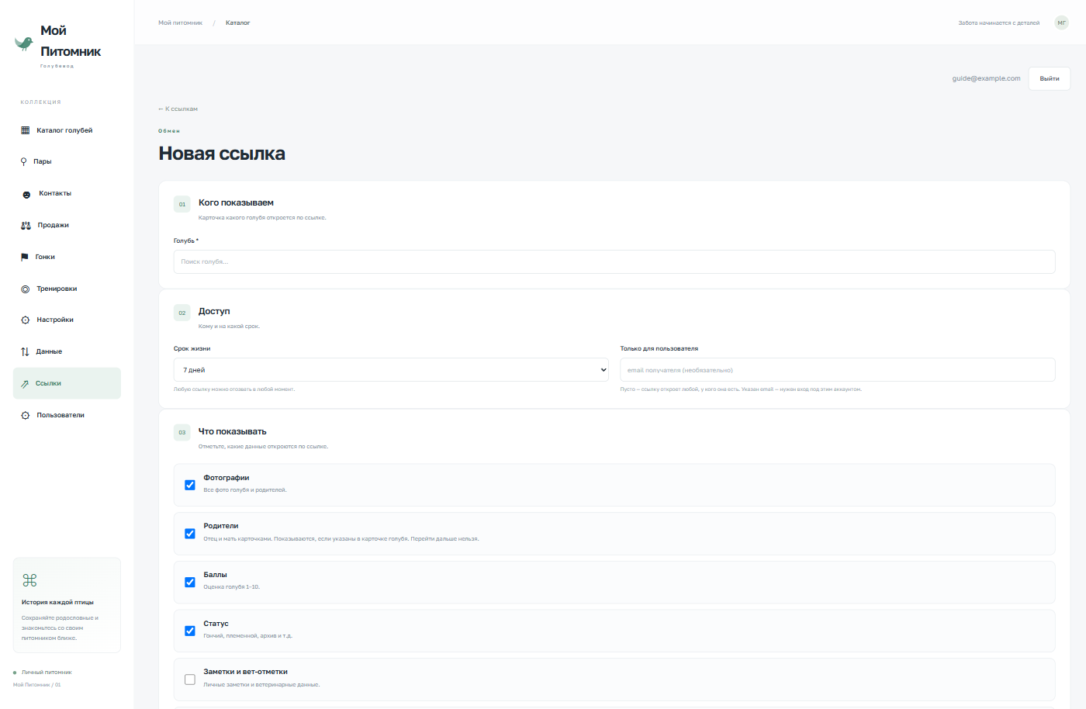Click the Новая ссылка page heading

coord(222,154)
